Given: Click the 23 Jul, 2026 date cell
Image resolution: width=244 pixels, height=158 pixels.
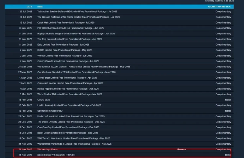Looking at the screenshot, I should (x=26, y=12).
